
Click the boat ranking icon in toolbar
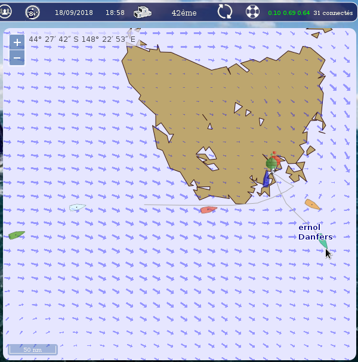(143, 12)
